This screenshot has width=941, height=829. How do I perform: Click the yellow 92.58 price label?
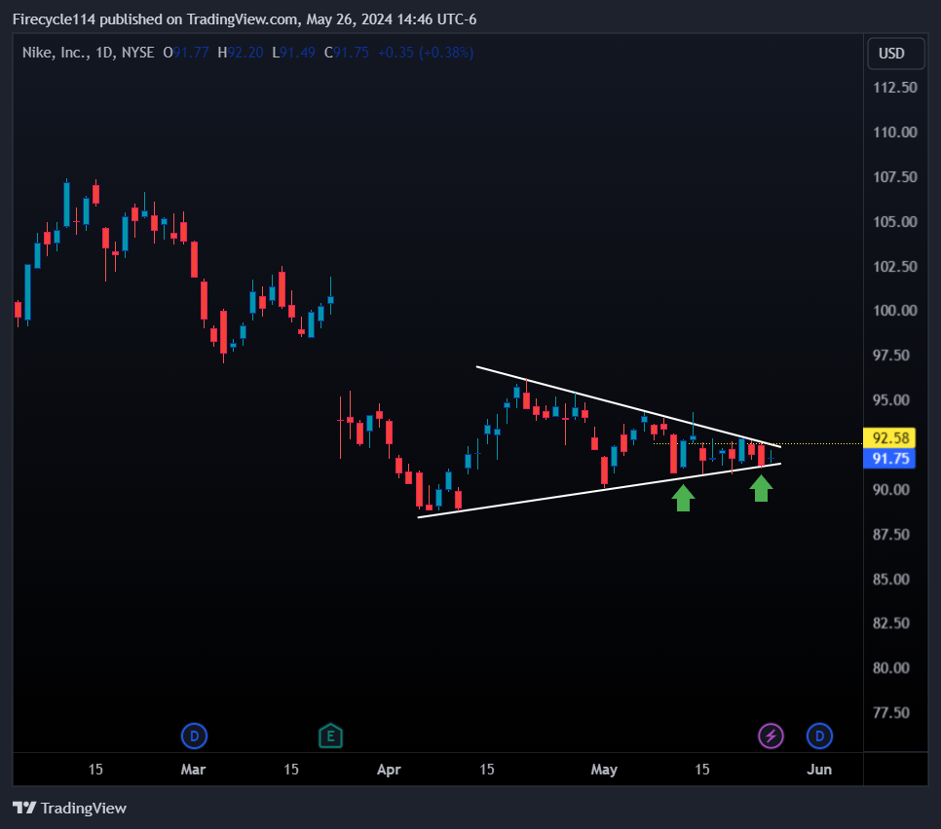pos(890,437)
